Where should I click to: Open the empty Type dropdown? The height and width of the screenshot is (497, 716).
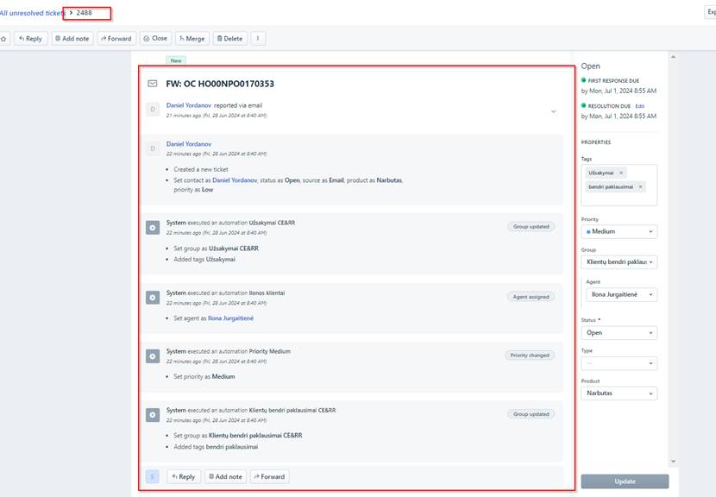click(619, 363)
